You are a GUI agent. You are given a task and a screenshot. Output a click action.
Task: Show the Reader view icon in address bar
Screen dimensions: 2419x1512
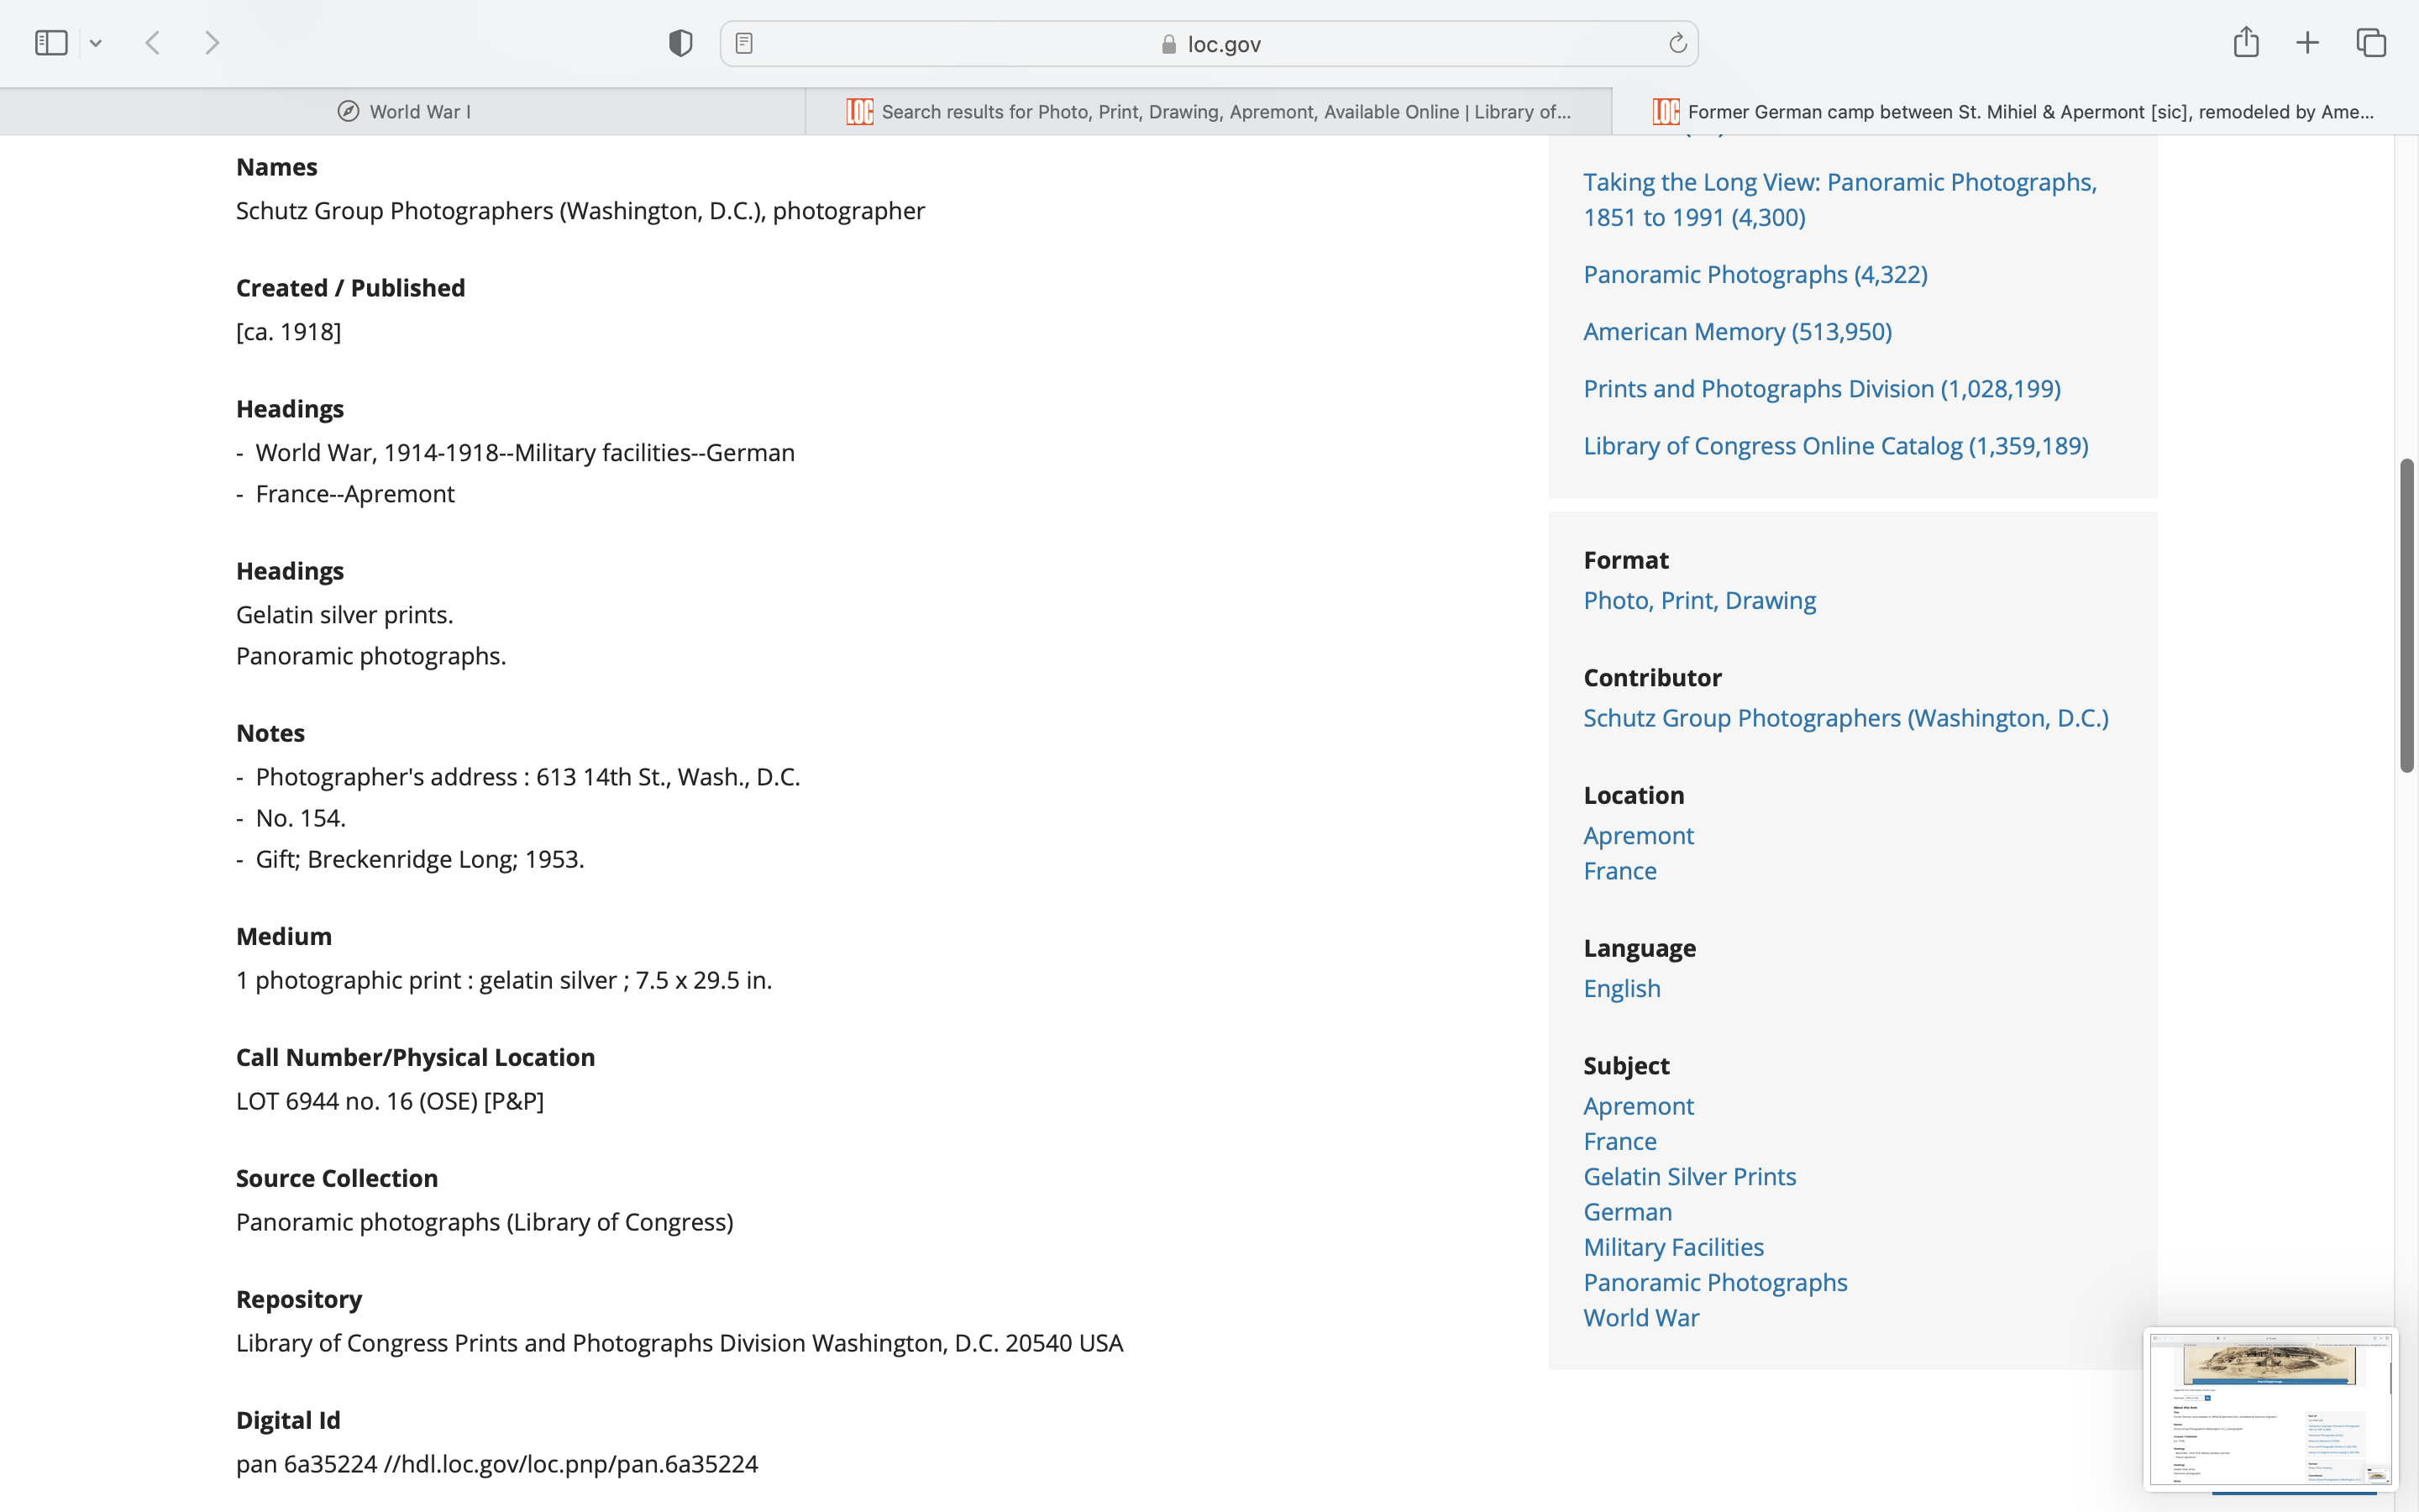743,43
